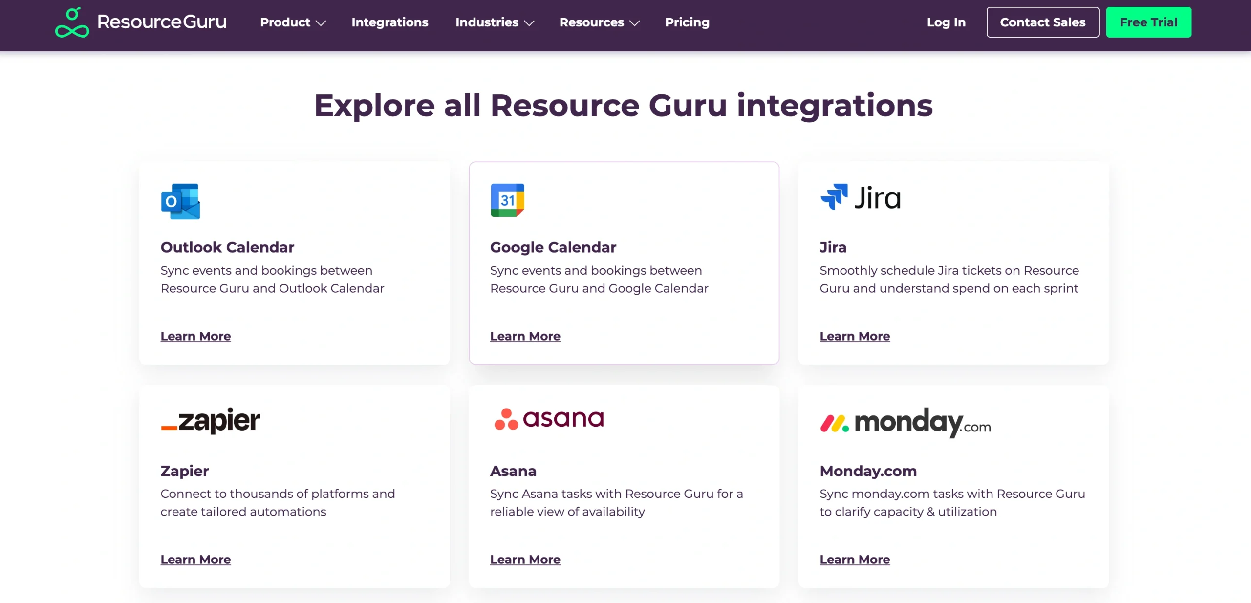The width and height of the screenshot is (1251, 603).
Task: Click 'Sync monday.com tasks' description text
Action: [x=952, y=503]
